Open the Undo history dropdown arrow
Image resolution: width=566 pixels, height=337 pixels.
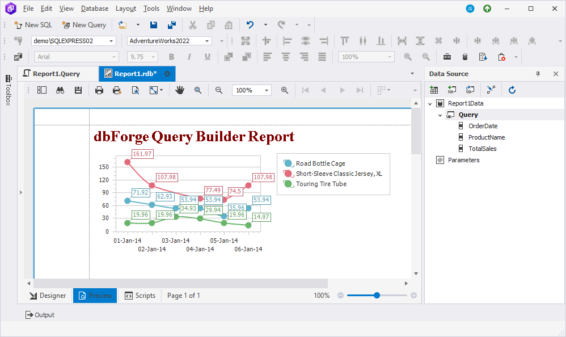point(265,25)
